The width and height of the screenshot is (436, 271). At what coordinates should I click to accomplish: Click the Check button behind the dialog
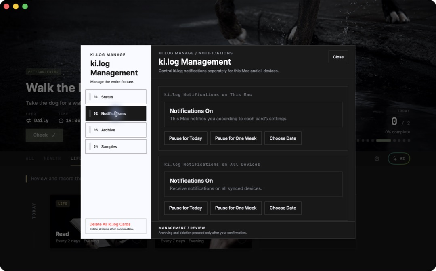pyautogui.click(x=44, y=135)
